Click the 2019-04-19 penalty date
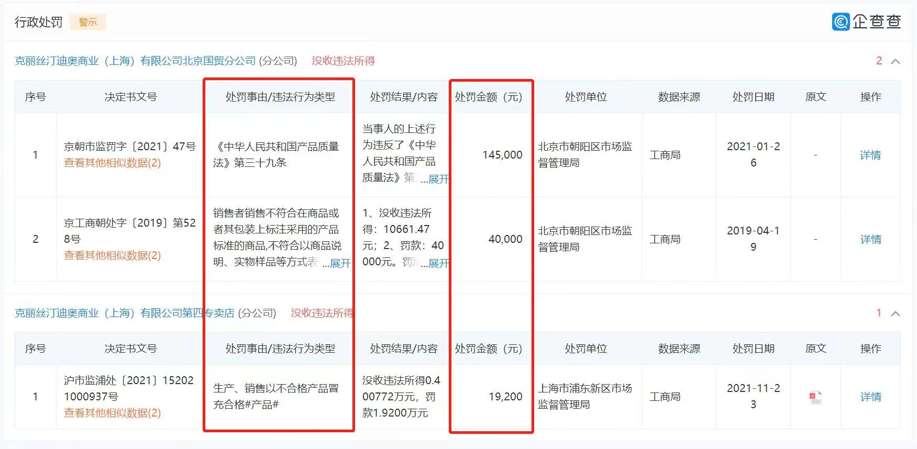This screenshot has width=917, height=449. point(753,239)
